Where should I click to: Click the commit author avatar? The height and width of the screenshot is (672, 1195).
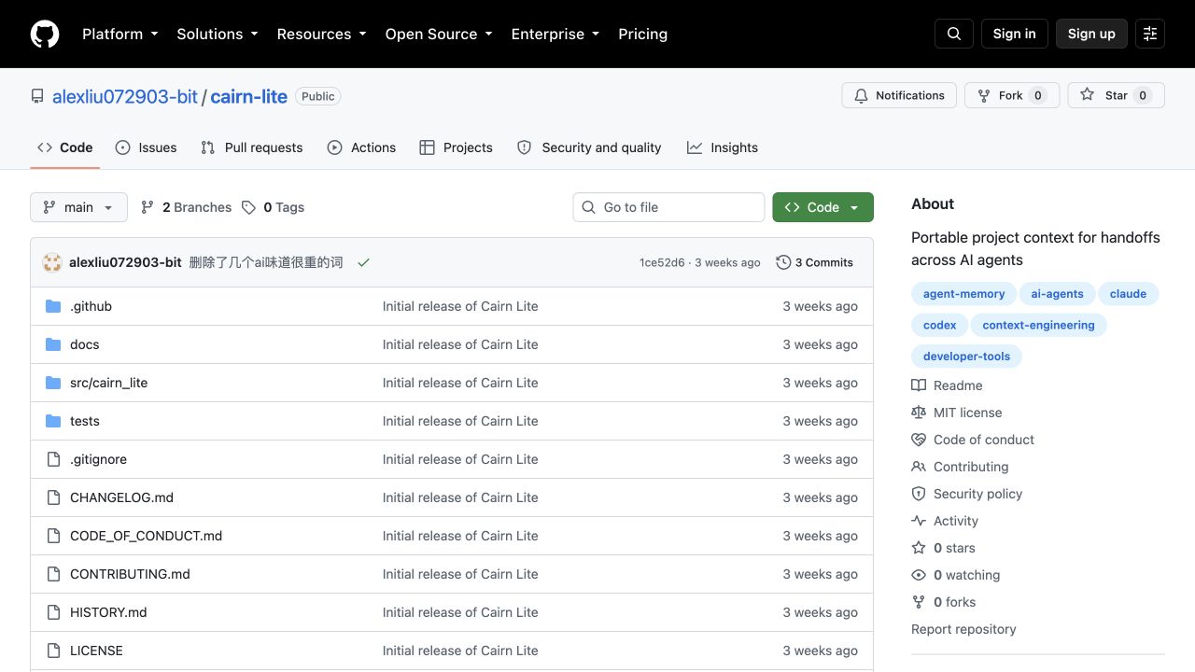52,262
